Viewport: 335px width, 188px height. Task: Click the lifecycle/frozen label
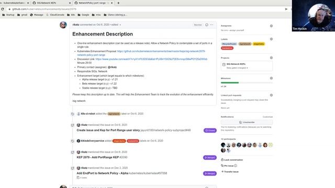[x=229, y=44]
